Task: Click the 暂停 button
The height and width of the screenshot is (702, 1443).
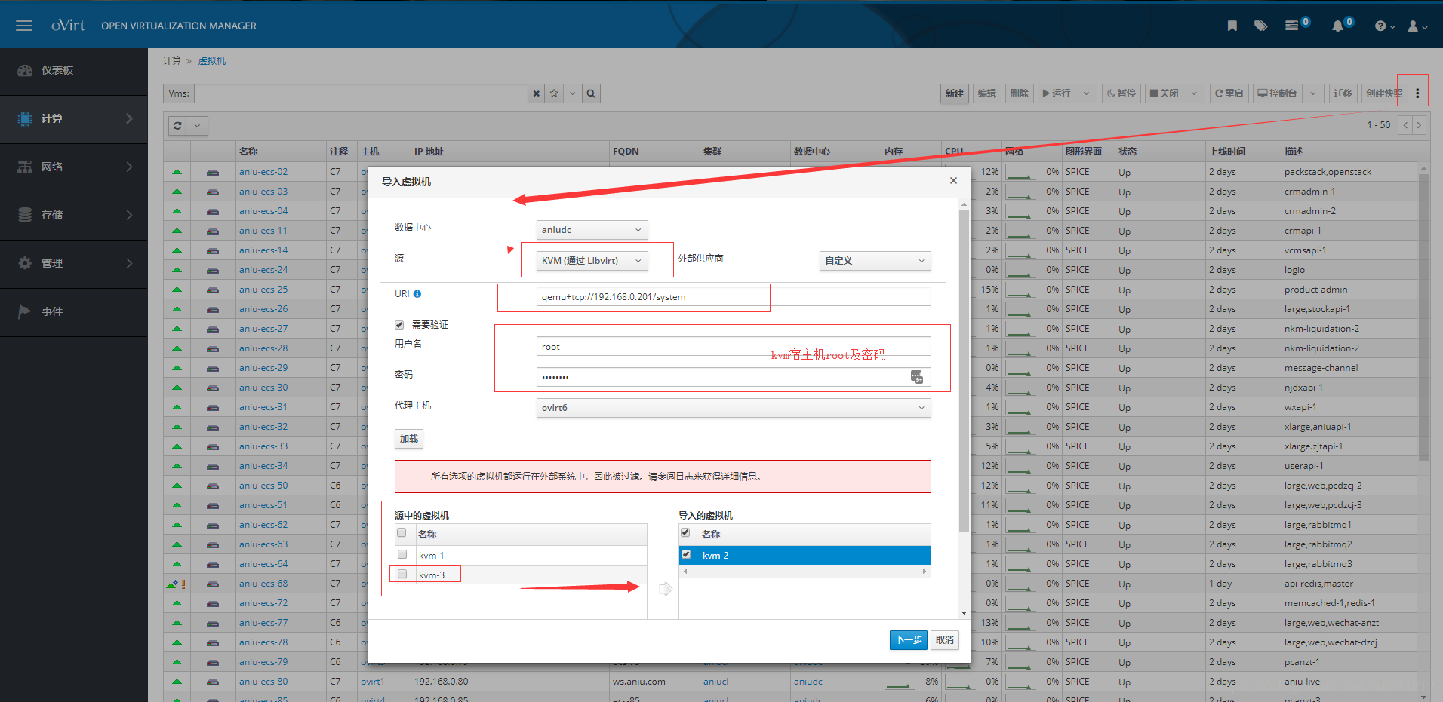Action: pyautogui.click(x=1121, y=93)
